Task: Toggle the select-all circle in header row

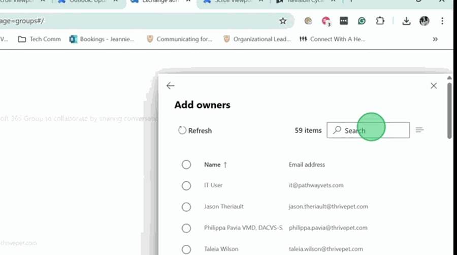Action: click(x=186, y=165)
